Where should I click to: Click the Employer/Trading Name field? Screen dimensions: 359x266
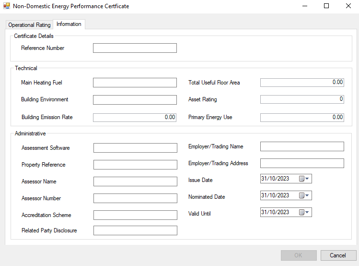[x=302, y=146]
